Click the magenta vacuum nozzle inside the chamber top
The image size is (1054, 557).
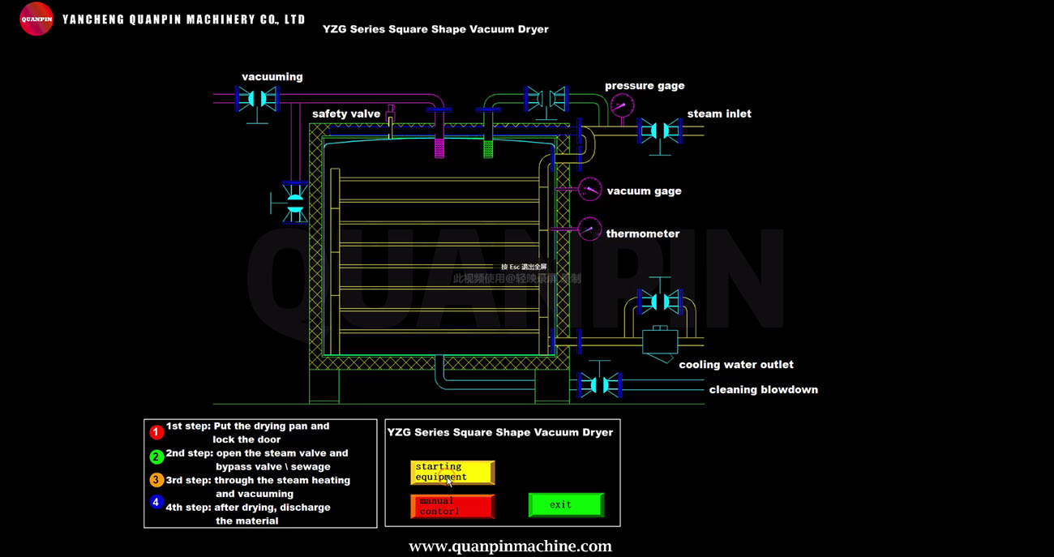coord(439,148)
